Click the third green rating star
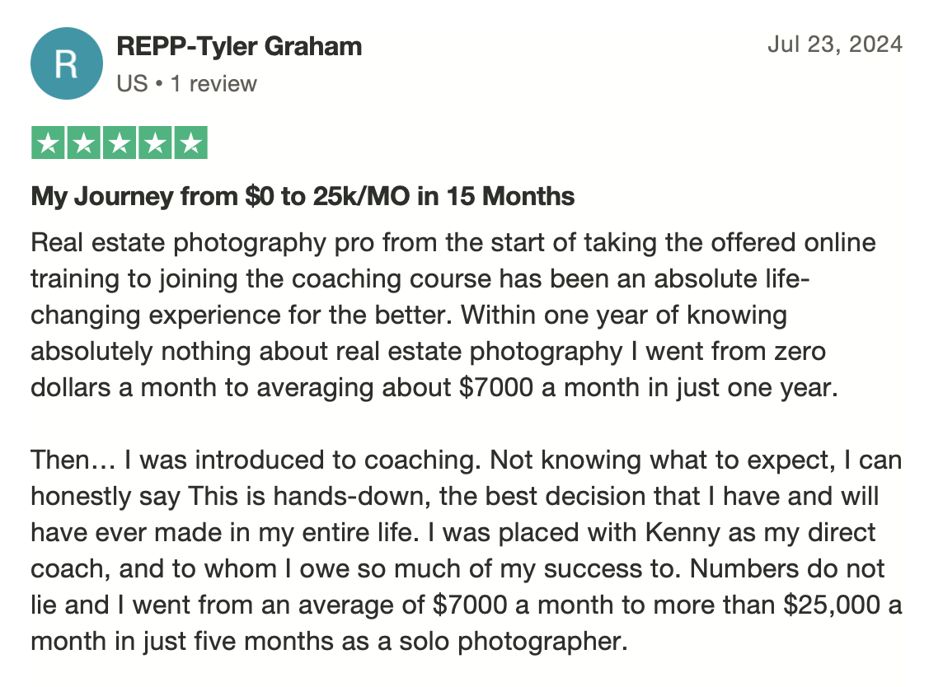This screenshot has height=687, width=943. pos(119,143)
